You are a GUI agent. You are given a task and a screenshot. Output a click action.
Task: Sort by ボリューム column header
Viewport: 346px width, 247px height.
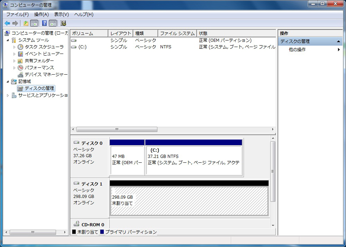[89, 34]
